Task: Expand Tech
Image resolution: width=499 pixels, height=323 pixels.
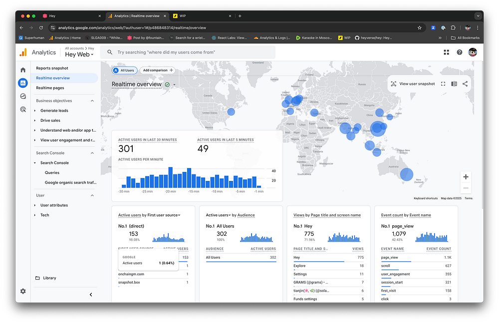Action: pos(35,215)
